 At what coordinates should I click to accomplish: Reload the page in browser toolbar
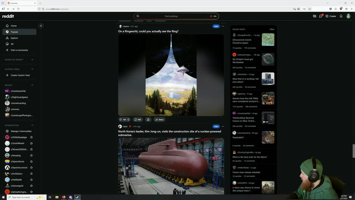point(18,9)
